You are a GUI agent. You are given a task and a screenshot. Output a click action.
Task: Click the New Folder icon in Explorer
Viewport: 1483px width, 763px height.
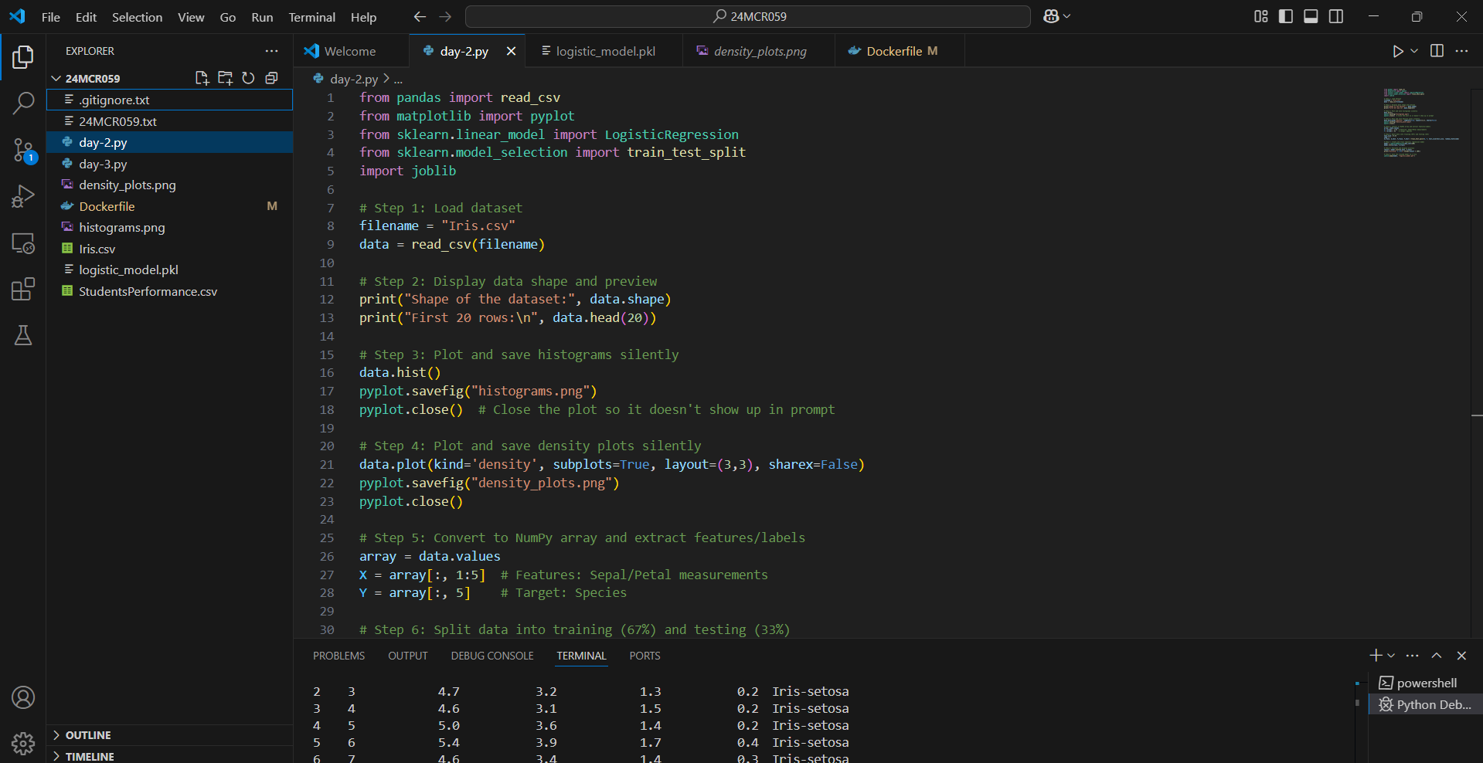(226, 78)
